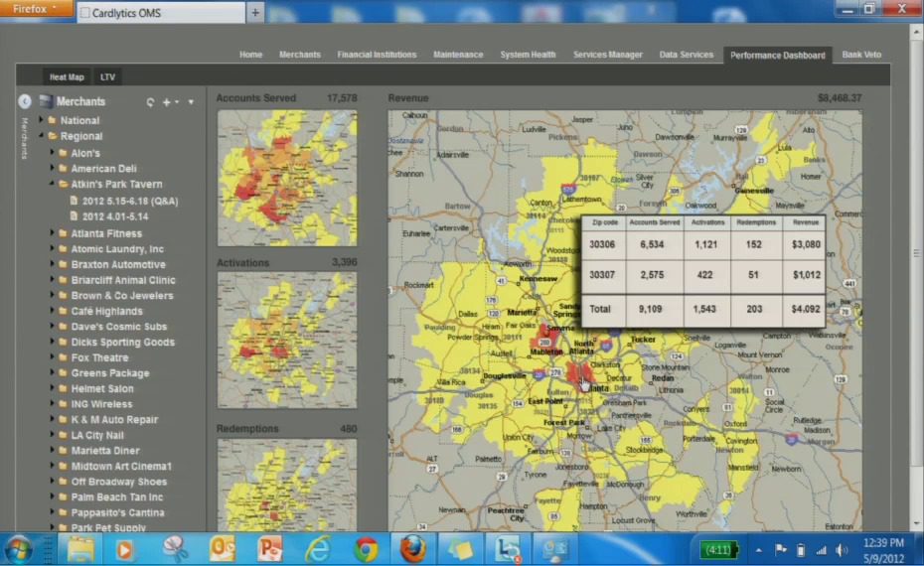924x566 pixels.
Task: Select Fox Theatre merchant
Action: pyautogui.click(x=99, y=357)
